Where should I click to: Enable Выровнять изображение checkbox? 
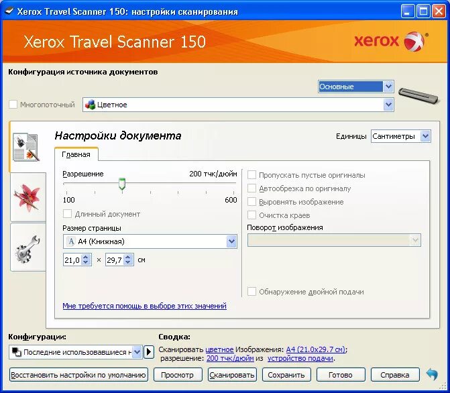tap(251, 202)
